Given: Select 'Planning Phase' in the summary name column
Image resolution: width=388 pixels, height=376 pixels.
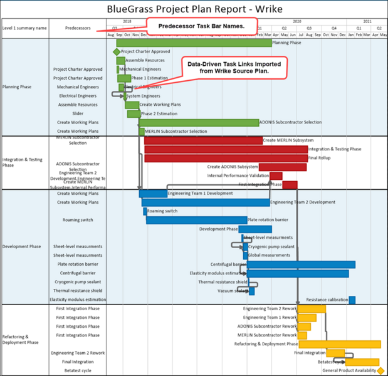Looking at the screenshot, I should pos(17,87).
